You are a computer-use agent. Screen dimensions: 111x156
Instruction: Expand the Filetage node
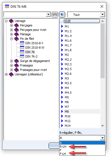click(12, 34)
